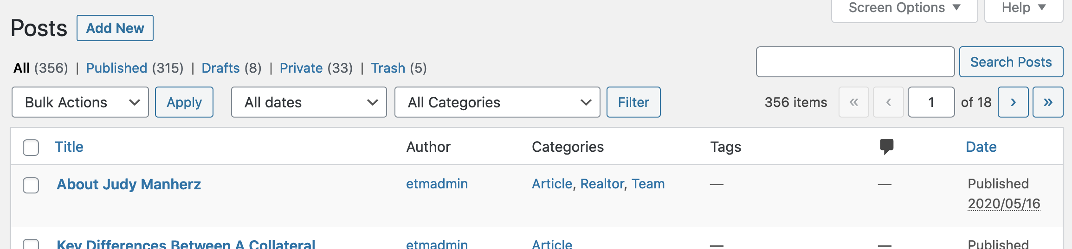This screenshot has height=249, width=1072.
Task: Focus the search posts text field
Action: (x=855, y=62)
